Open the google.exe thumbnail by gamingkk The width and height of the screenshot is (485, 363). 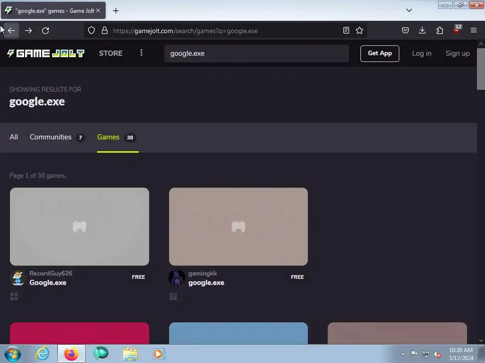click(239, 226)
